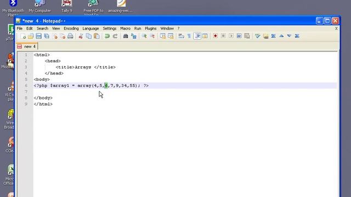Click the Synchronize Vertical Scrolling icon
Screen dimensions: 351x197
click(x=163, y=36)
